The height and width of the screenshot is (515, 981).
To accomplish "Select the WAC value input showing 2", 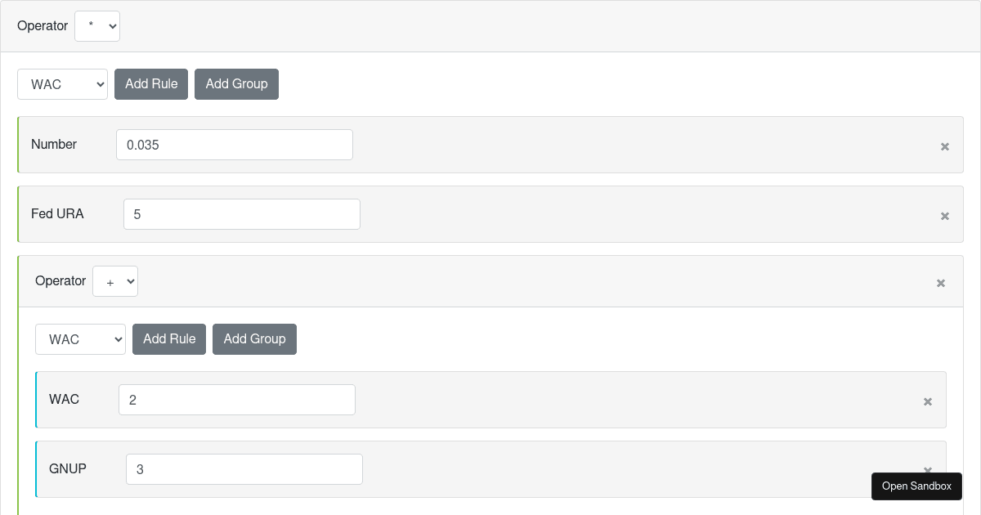I will (236, 399).
